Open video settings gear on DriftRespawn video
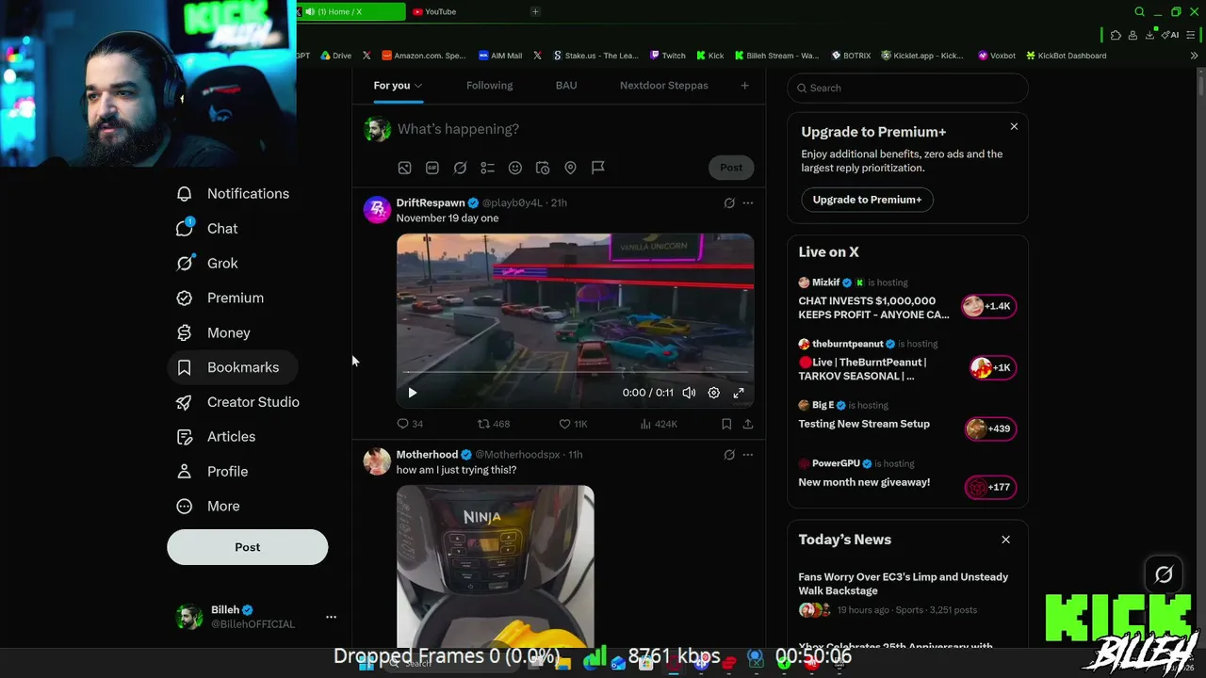The image size is (1206, 678). click(x=713, y=393)
